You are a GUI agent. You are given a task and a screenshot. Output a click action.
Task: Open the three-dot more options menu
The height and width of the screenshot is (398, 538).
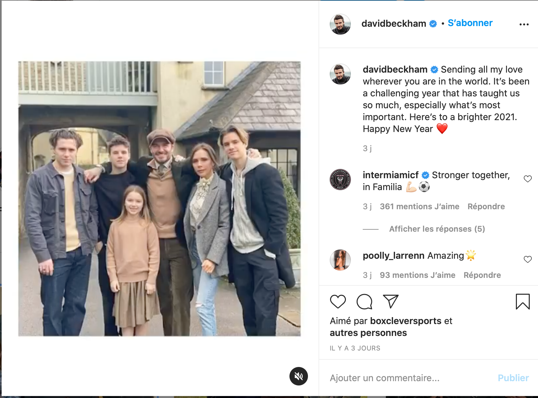click(x=524, y=24)
